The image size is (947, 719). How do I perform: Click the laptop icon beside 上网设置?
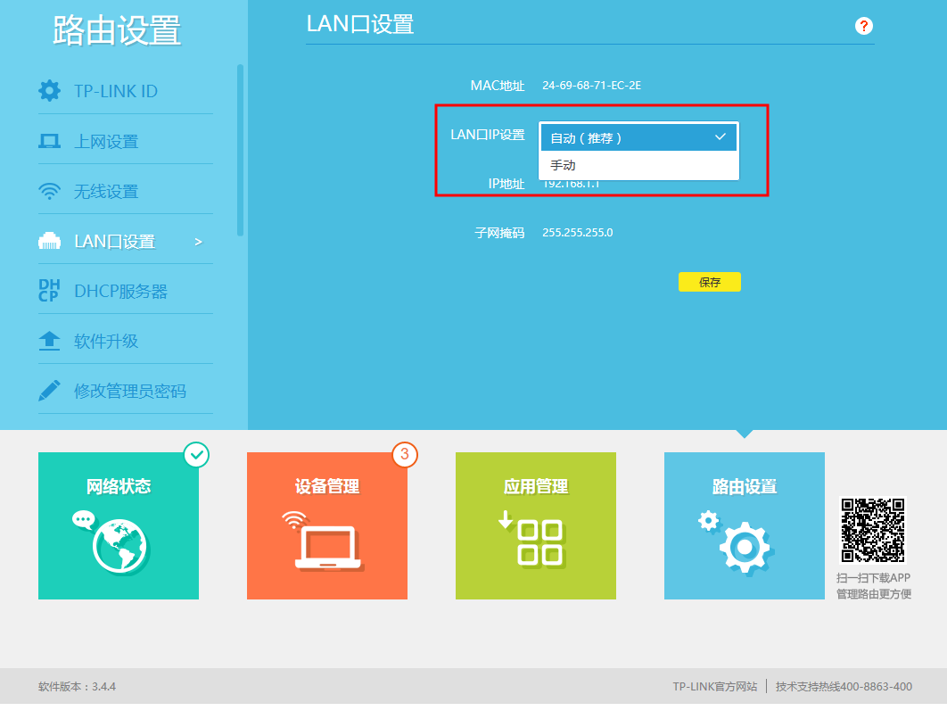[50, 141]
